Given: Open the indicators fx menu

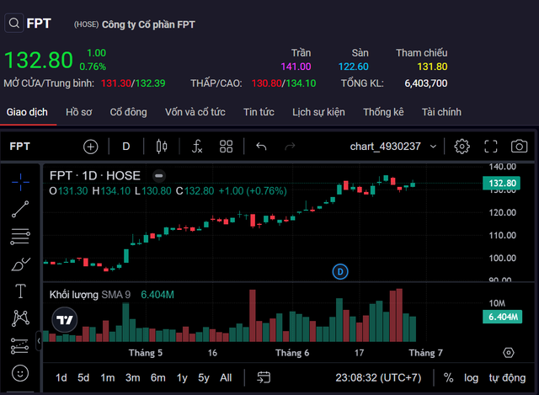Looking at the screenshot, I should [197, 147].
